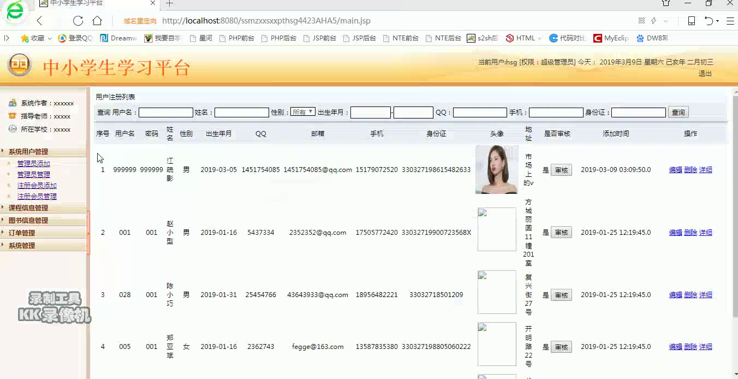This screenshot has height=379, width=738.
Task: Click 编辑 link for 赵小型 row
Action: click(x=676, y=233)
